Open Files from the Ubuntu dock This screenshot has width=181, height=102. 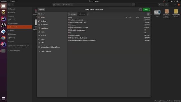tap(3, 6)
